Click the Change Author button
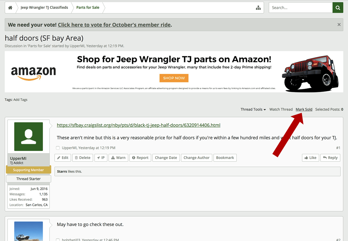 pyautogui.click(x=196, y=158)
